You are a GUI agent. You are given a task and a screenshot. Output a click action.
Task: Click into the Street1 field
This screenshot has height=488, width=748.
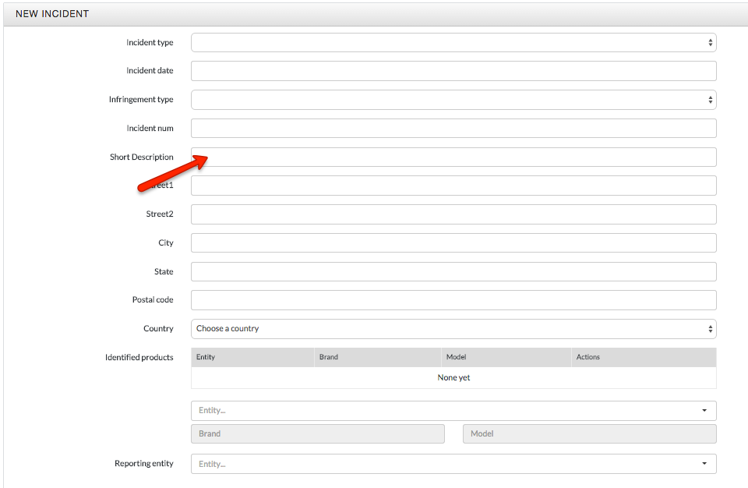pyautogui.click(x=452, y=186)
